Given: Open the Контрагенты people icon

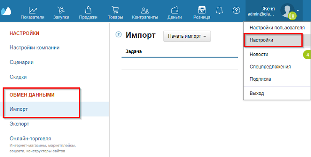Looking at the screenshot, I should click(x=145, y=10).
